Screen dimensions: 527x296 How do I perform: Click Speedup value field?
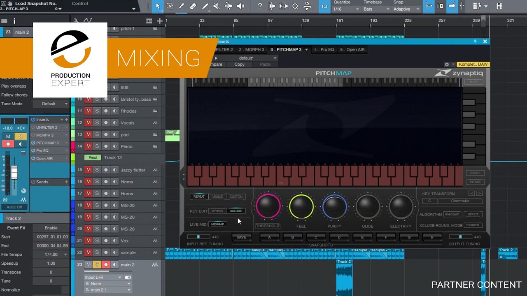coord(51,264)
